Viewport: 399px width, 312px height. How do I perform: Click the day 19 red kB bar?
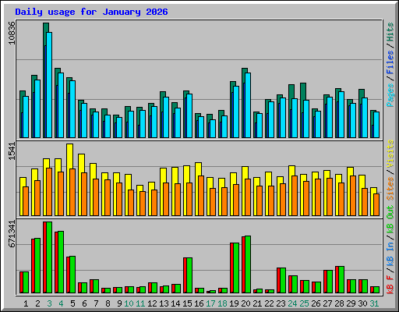point(231,268)
